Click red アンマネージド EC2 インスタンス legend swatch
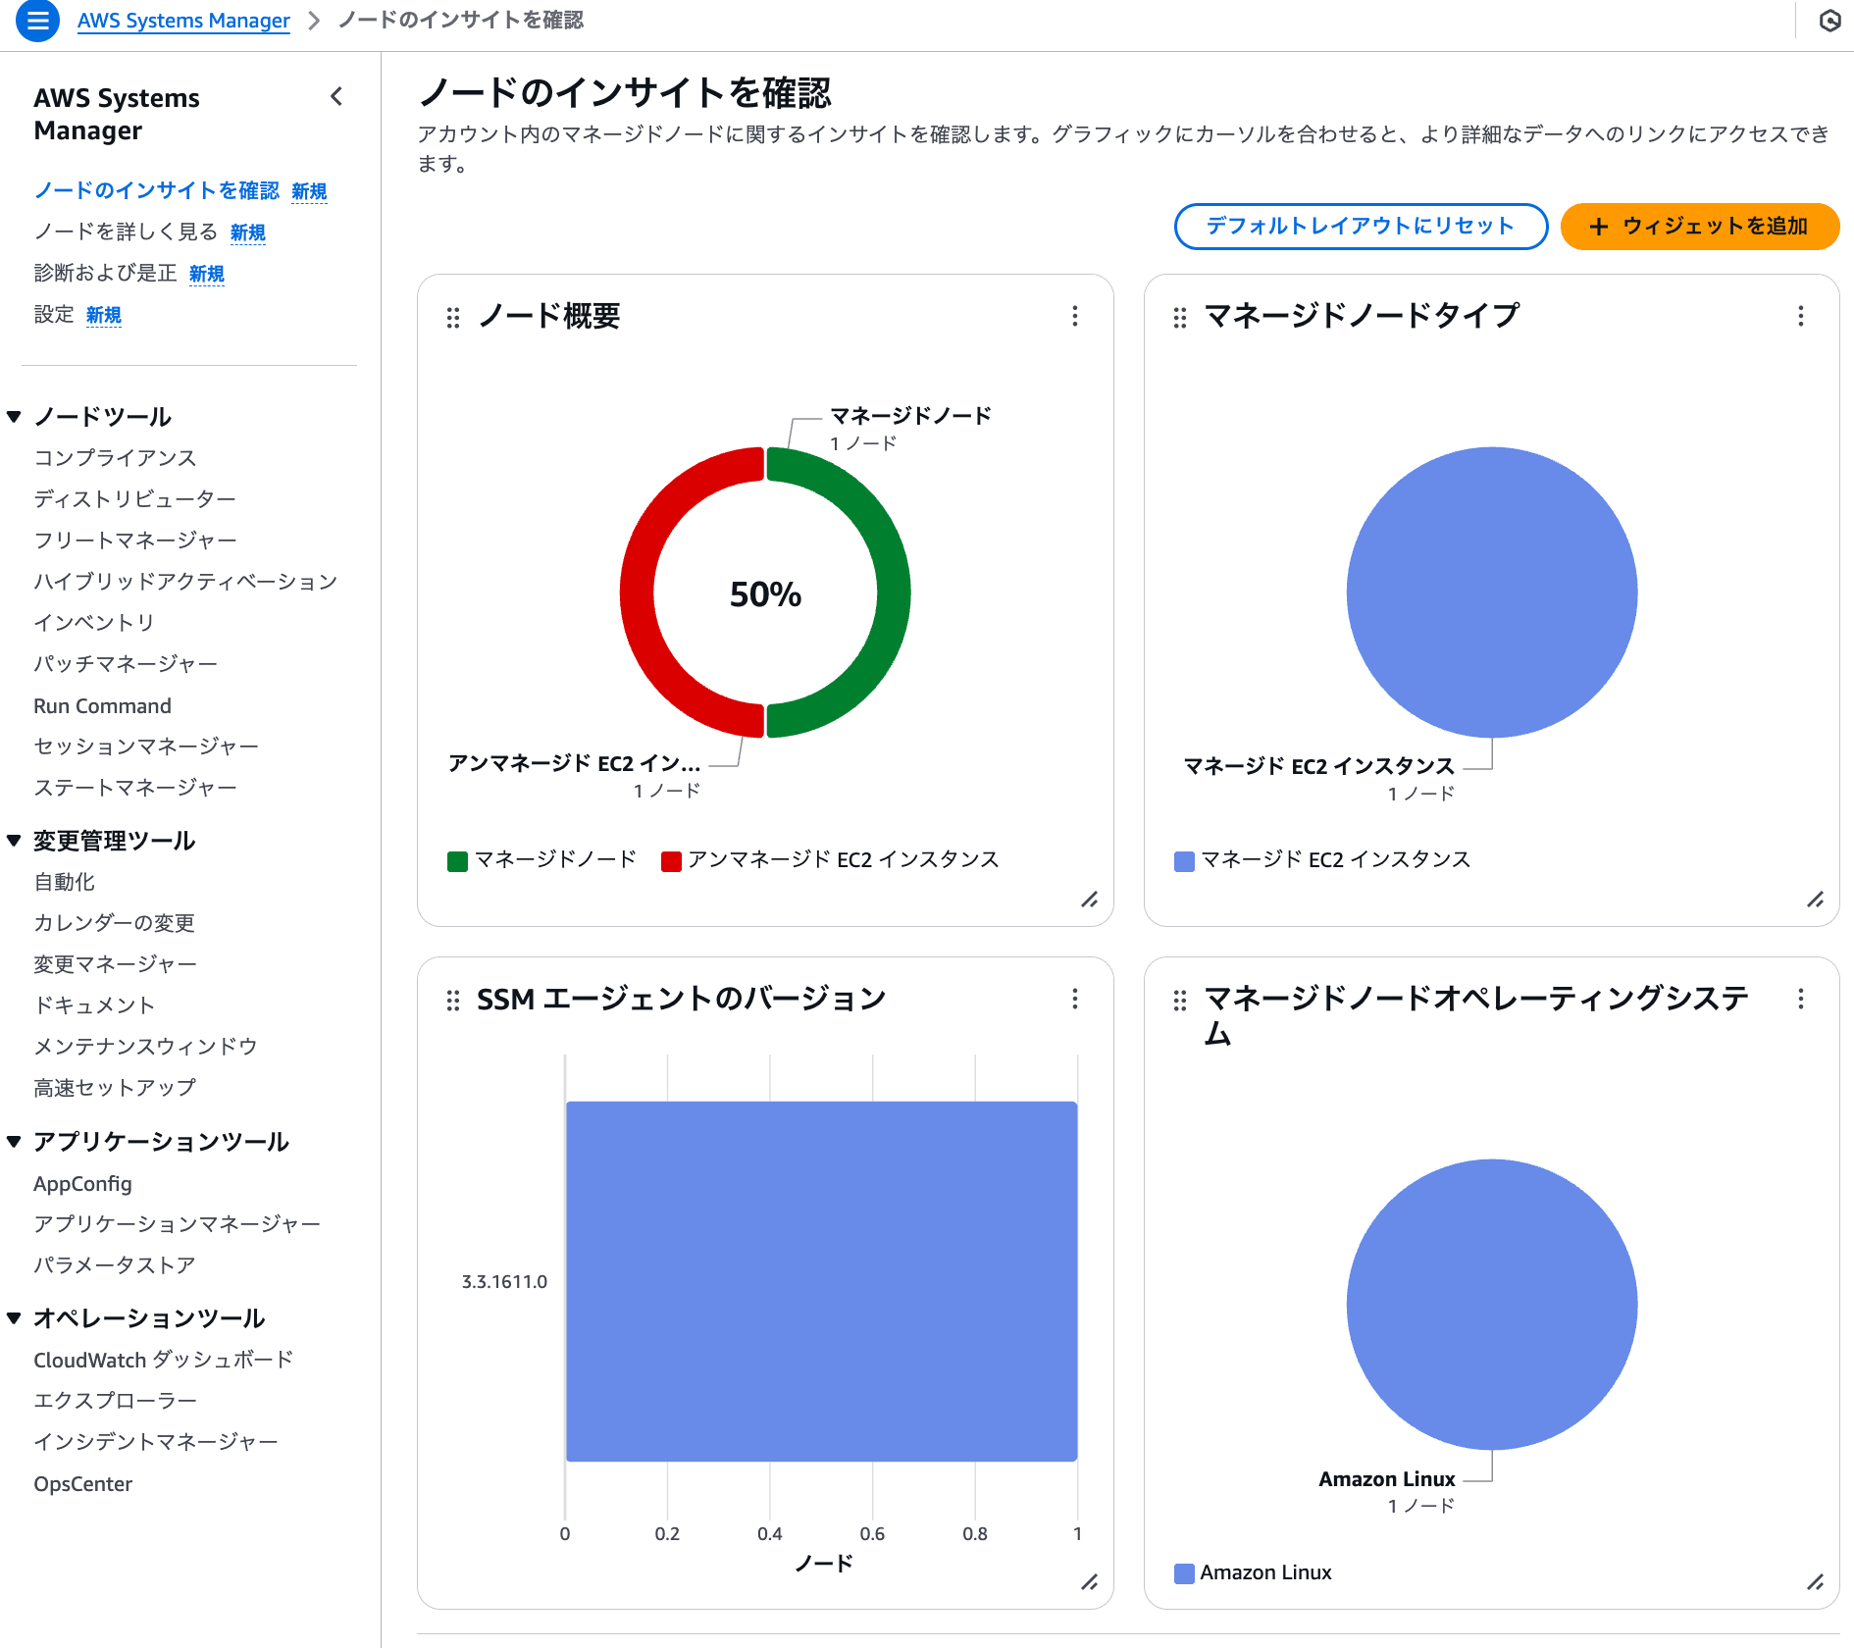The image size is (1854, 1648). coord(671,861)
